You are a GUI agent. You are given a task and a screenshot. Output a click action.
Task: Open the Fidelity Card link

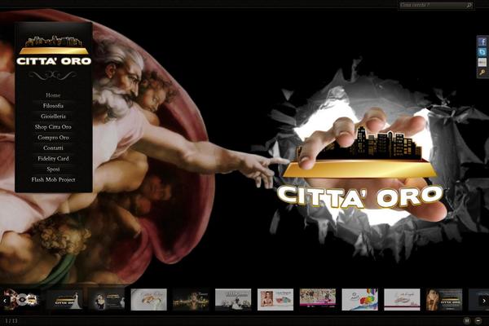point(53,159)
